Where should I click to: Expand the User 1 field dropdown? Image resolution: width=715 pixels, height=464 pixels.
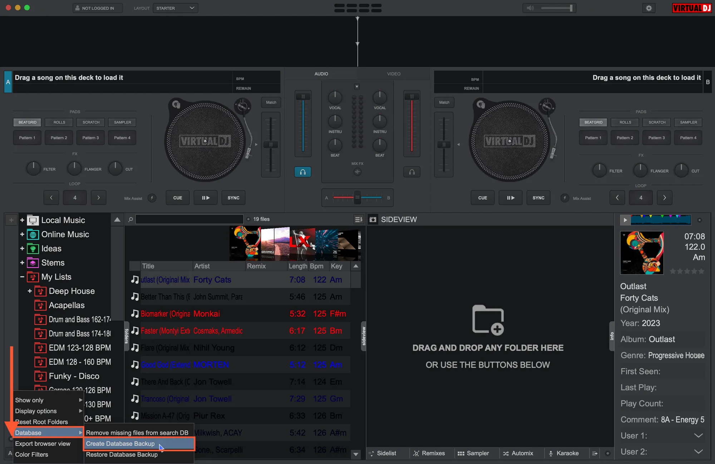(x=698, y=436)
